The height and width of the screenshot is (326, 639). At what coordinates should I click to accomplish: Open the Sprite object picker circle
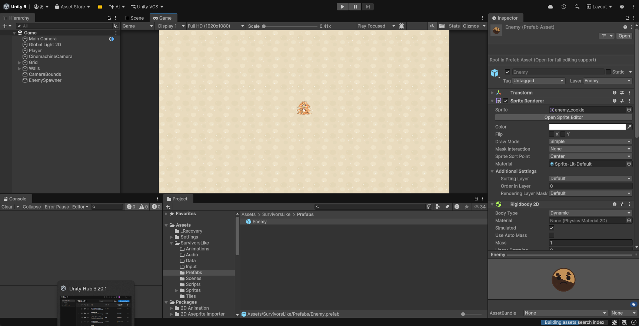629,110
